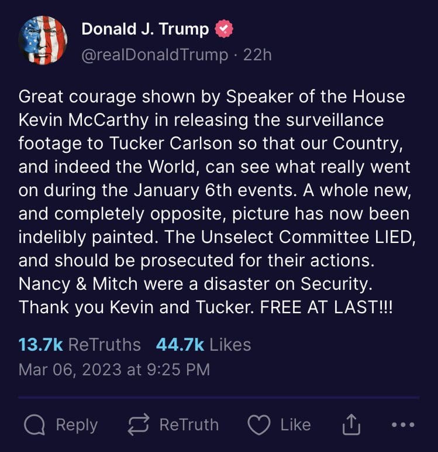
Task: View the 13.7k ReTruths count
Action: coord(80,345)
